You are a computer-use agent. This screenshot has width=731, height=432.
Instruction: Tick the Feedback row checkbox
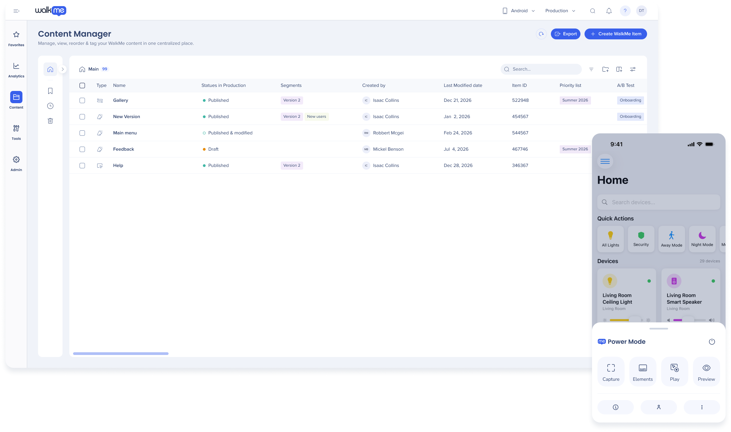tap(82, 149)
